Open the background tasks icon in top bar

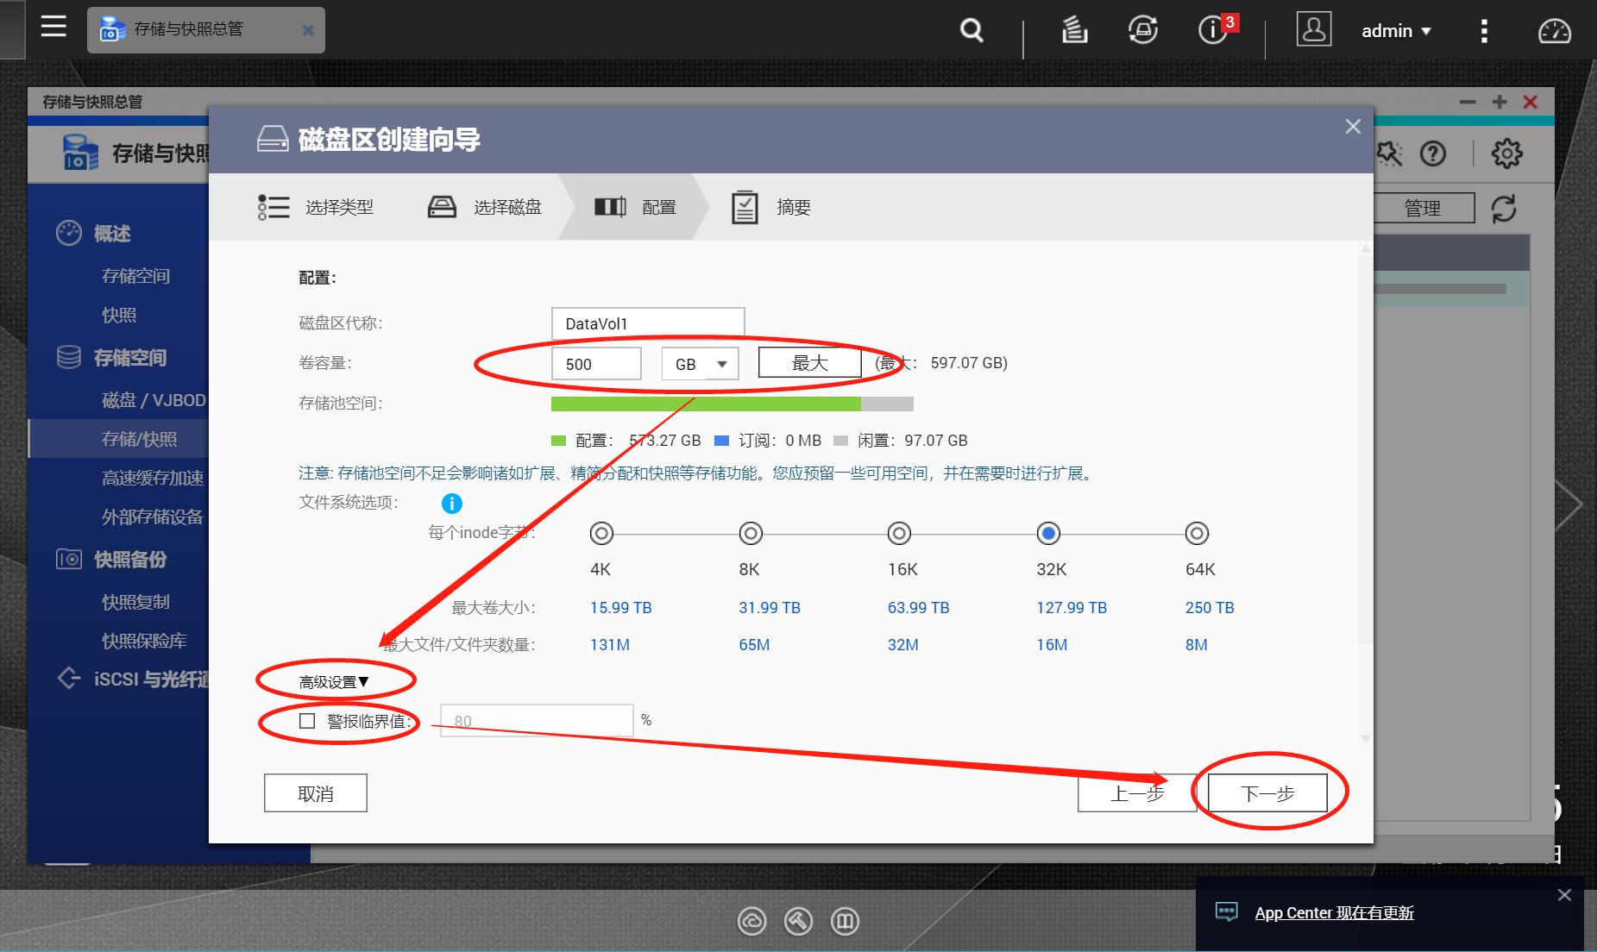[x=1074, y=30]
